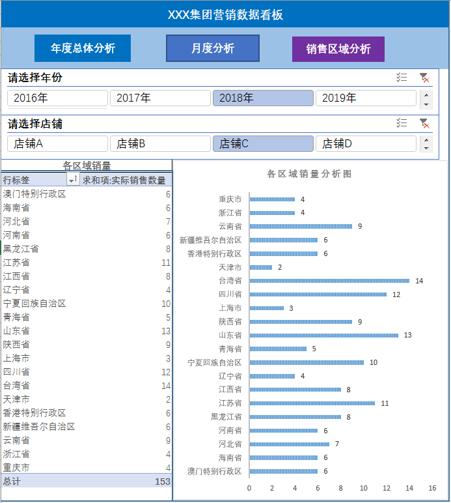Click the 台湾省 bar in the chart
Image resolution: width=451 pixels, height=503 pixels.
coord(329,281)
